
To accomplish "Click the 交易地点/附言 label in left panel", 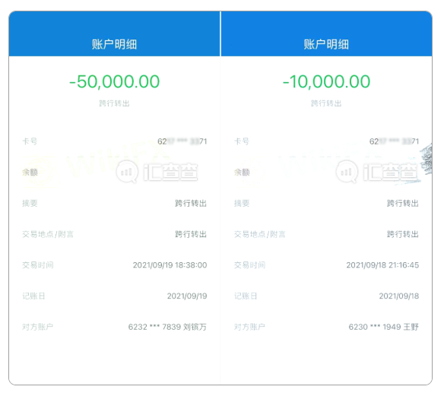I will click(48, 234).
